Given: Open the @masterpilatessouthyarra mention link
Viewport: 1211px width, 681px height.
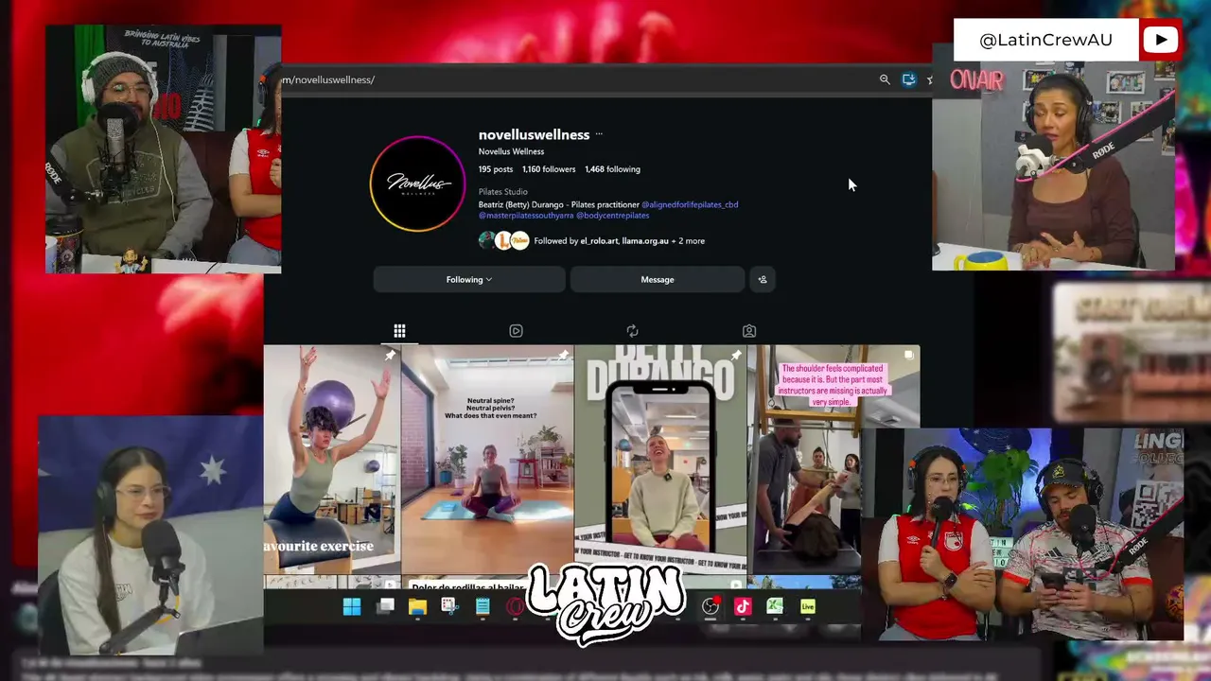Looking at the screenshot, I should click(x=526, y=216).
